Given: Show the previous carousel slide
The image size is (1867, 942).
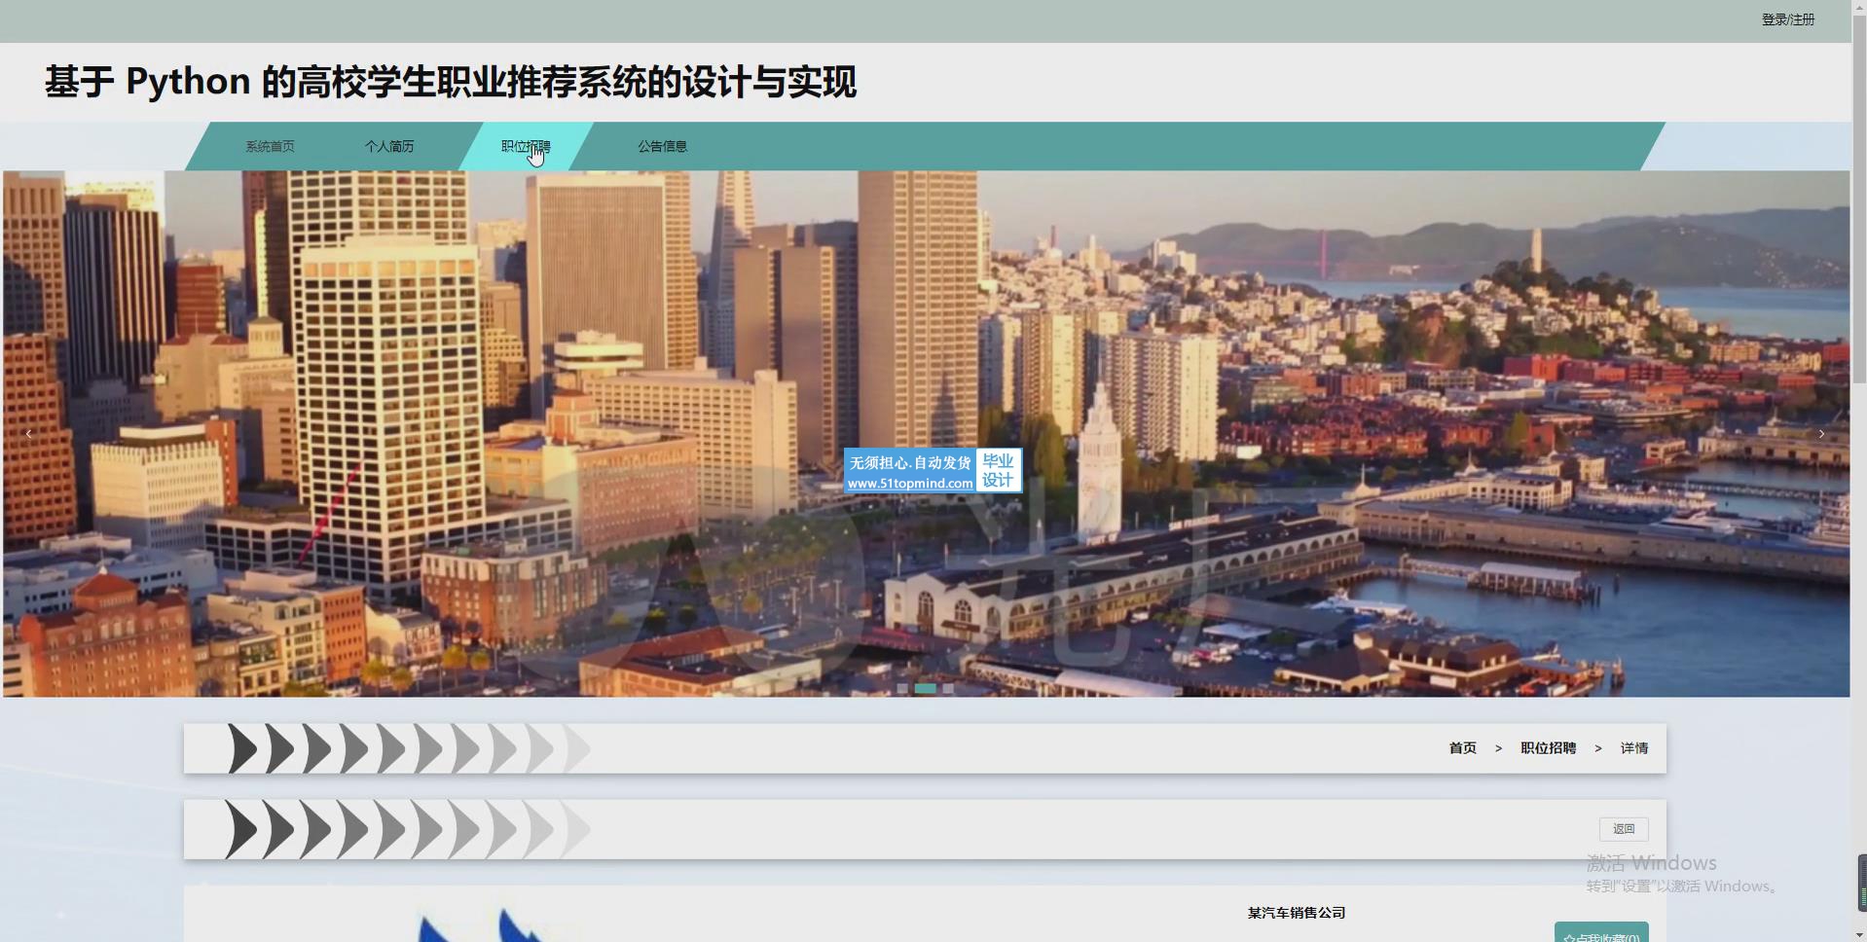Looking at the screenshot, I should (x=29, y=434).
